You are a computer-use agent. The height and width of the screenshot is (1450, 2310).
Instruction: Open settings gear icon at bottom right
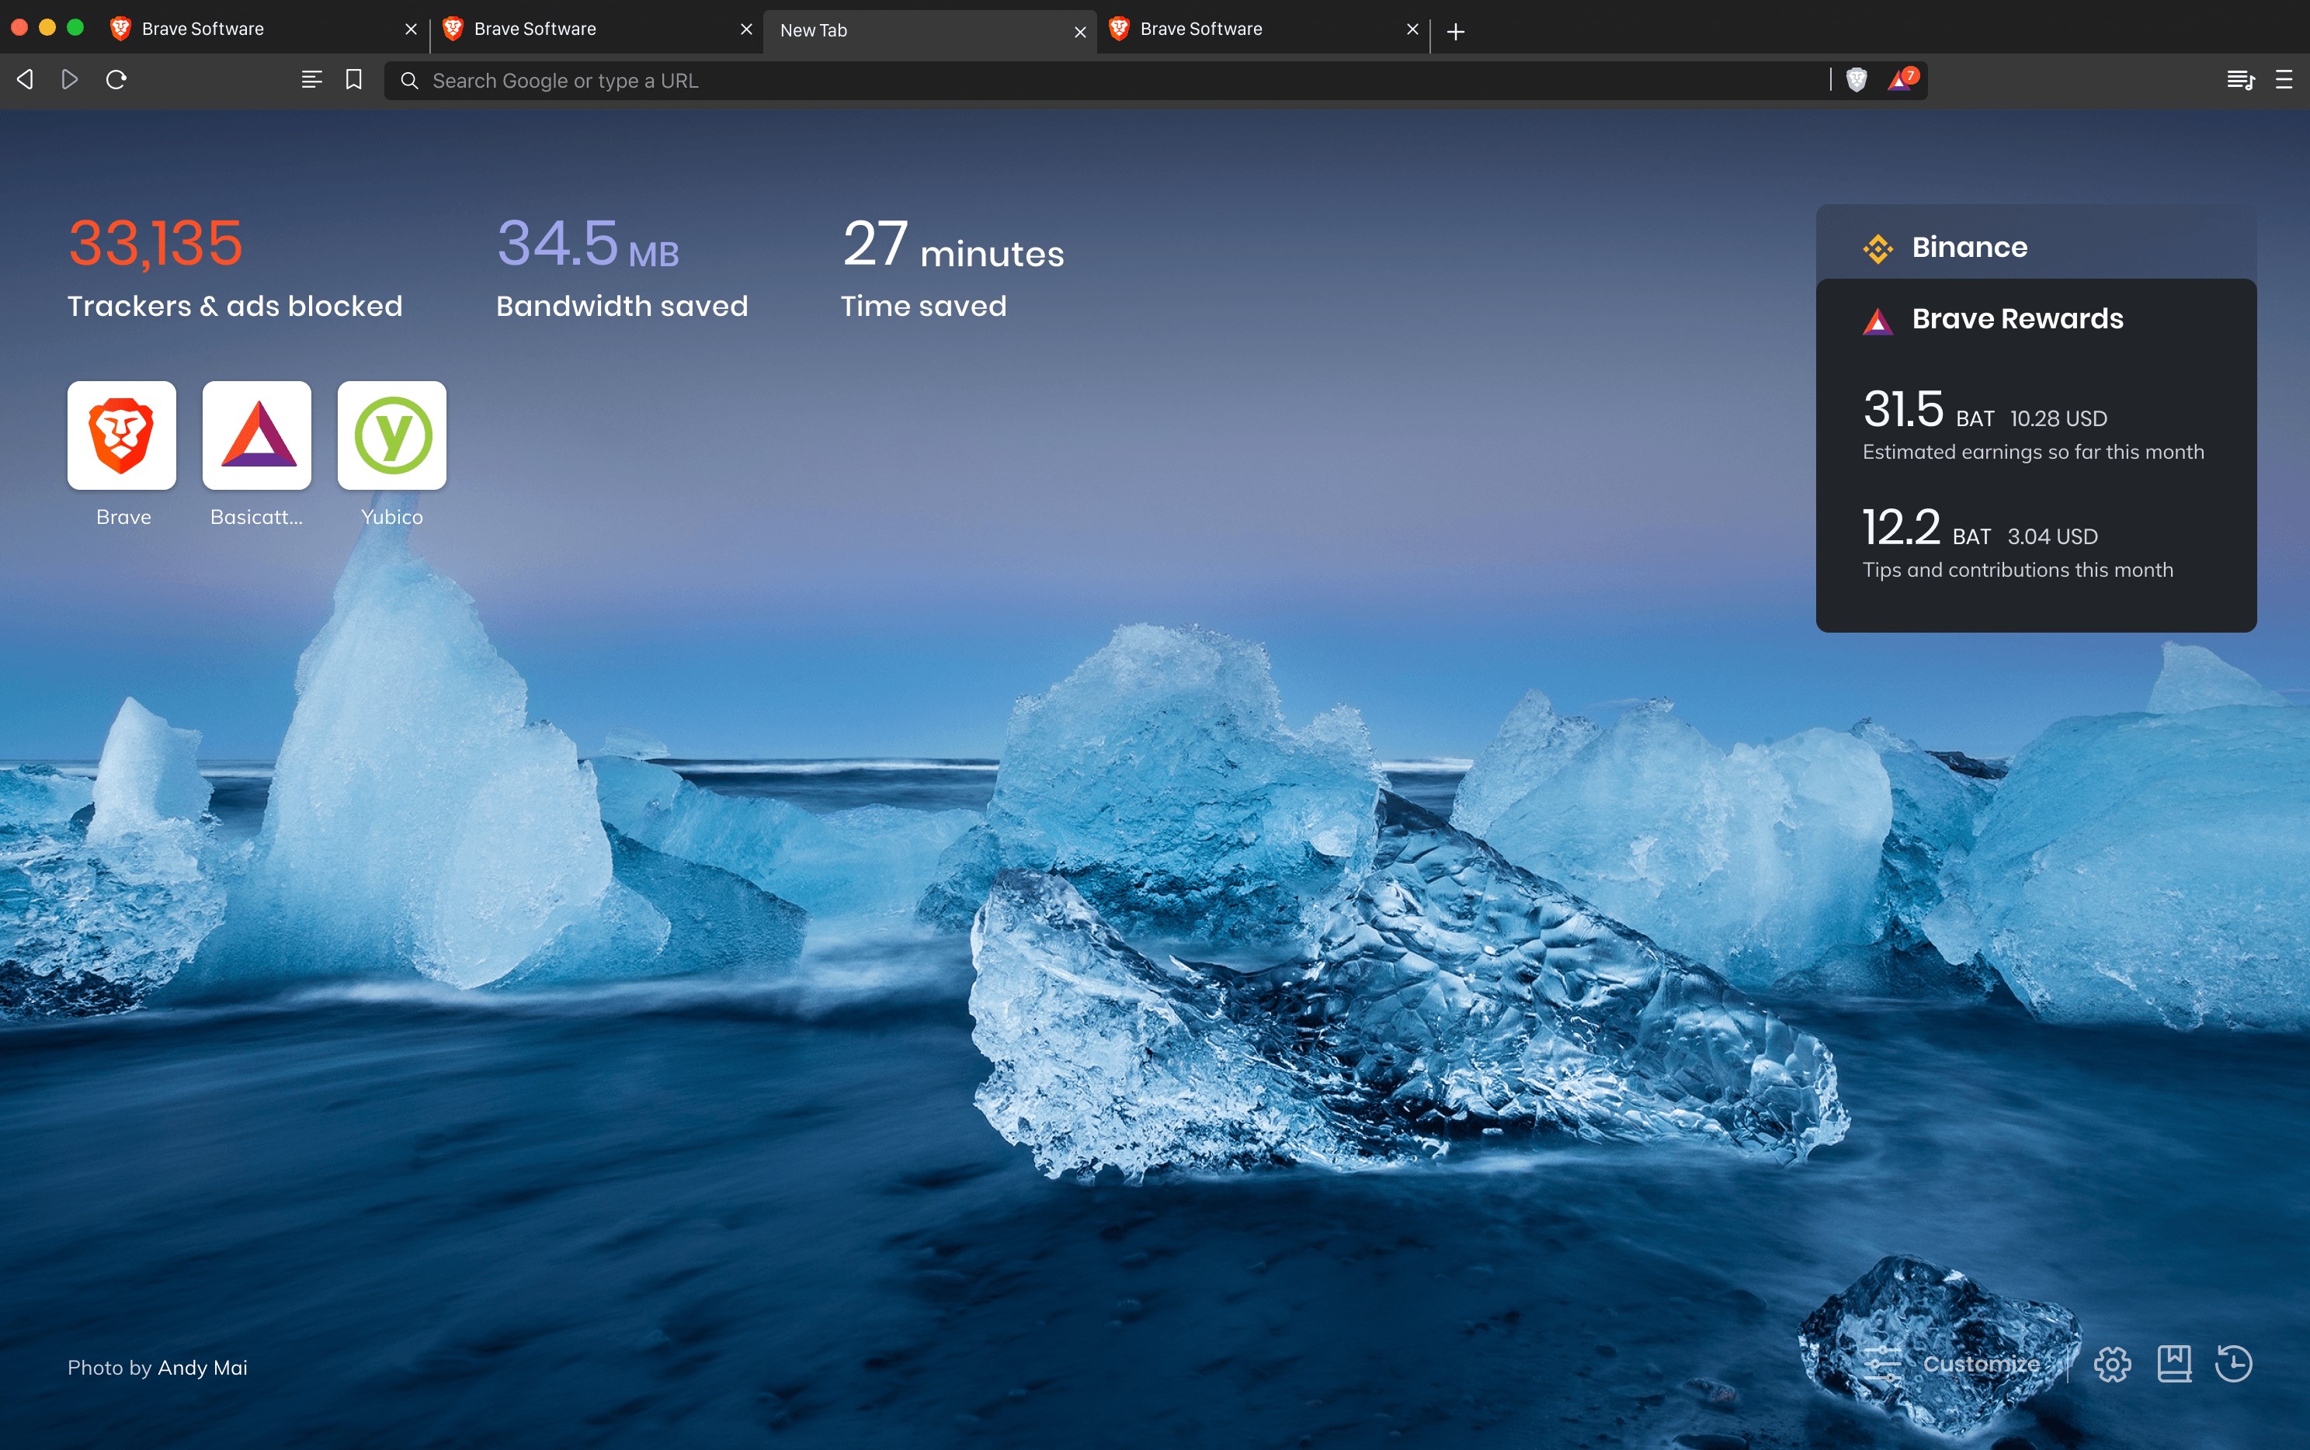pos(2111,1364)
